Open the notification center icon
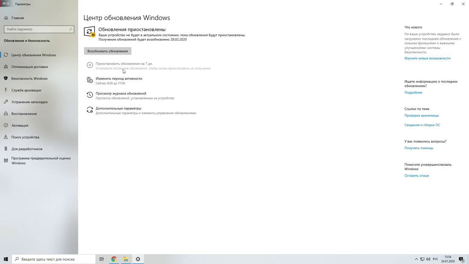 coord(462,259)
